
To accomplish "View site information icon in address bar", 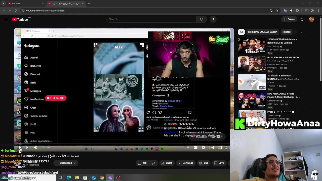I will pos(23,11).
